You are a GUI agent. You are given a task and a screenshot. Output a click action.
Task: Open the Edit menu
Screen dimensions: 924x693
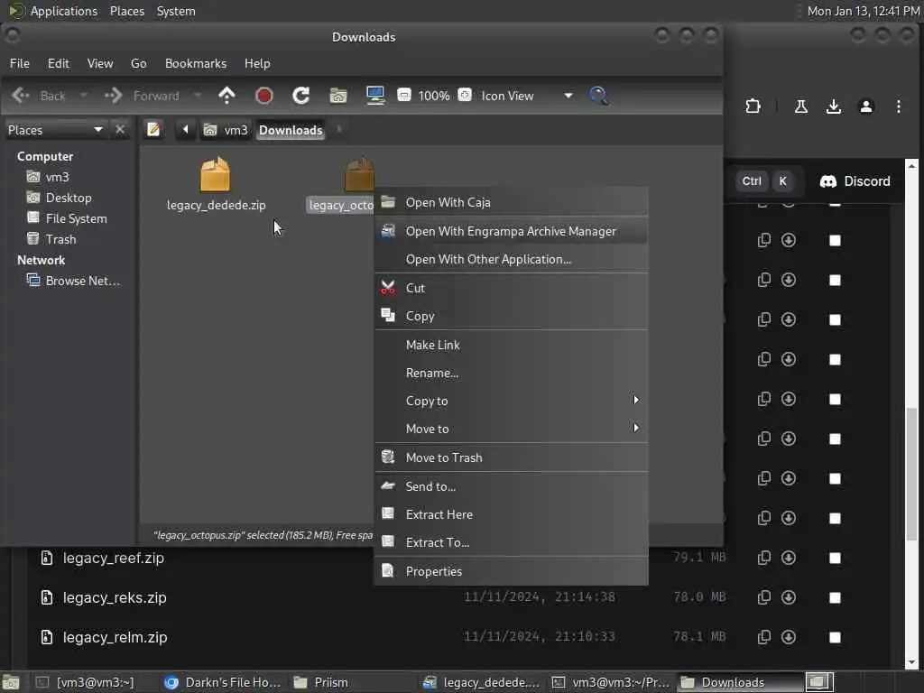pos(59,63)
